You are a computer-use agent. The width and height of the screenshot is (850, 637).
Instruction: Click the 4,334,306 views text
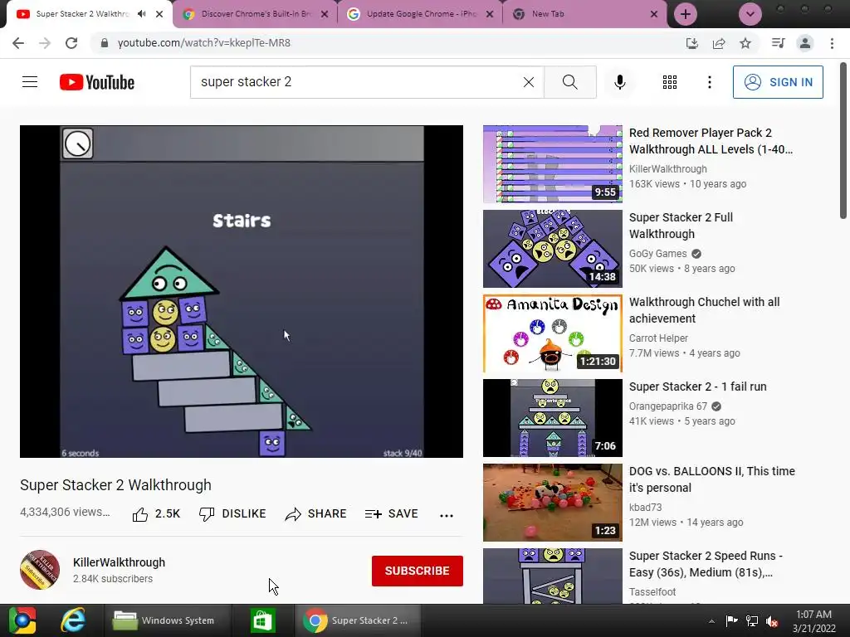65,512
